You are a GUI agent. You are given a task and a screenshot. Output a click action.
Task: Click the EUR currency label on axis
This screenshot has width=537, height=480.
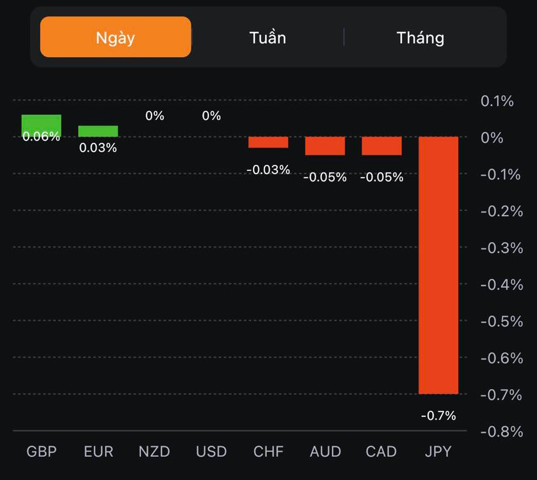98,452
